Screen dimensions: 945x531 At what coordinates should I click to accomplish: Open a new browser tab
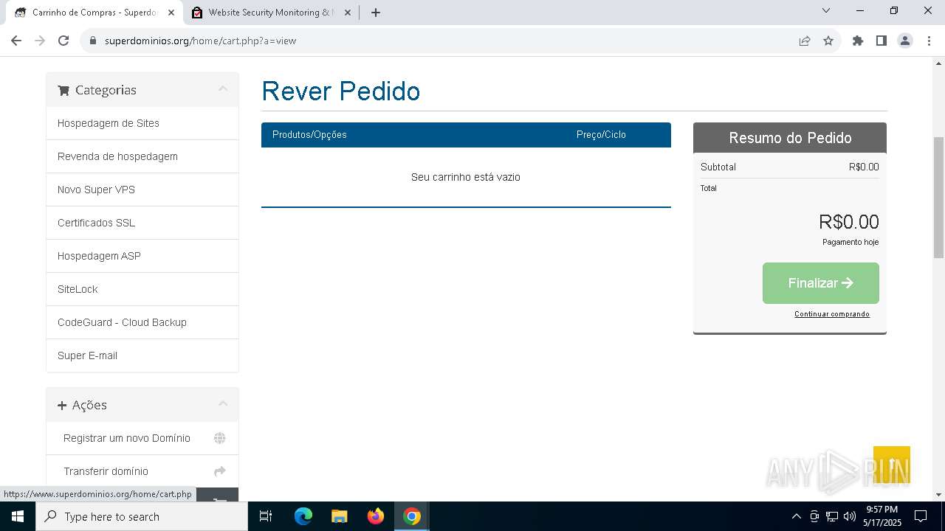pyautogui.click(x=375, y=13)
